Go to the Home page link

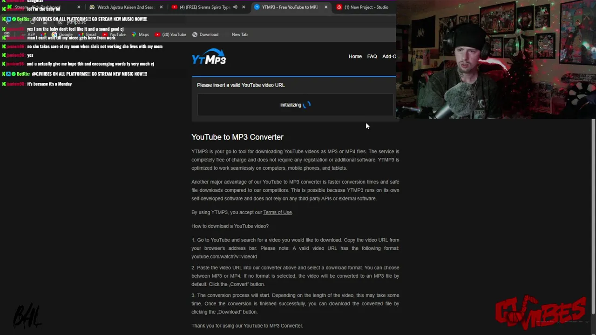coord(355,56)
